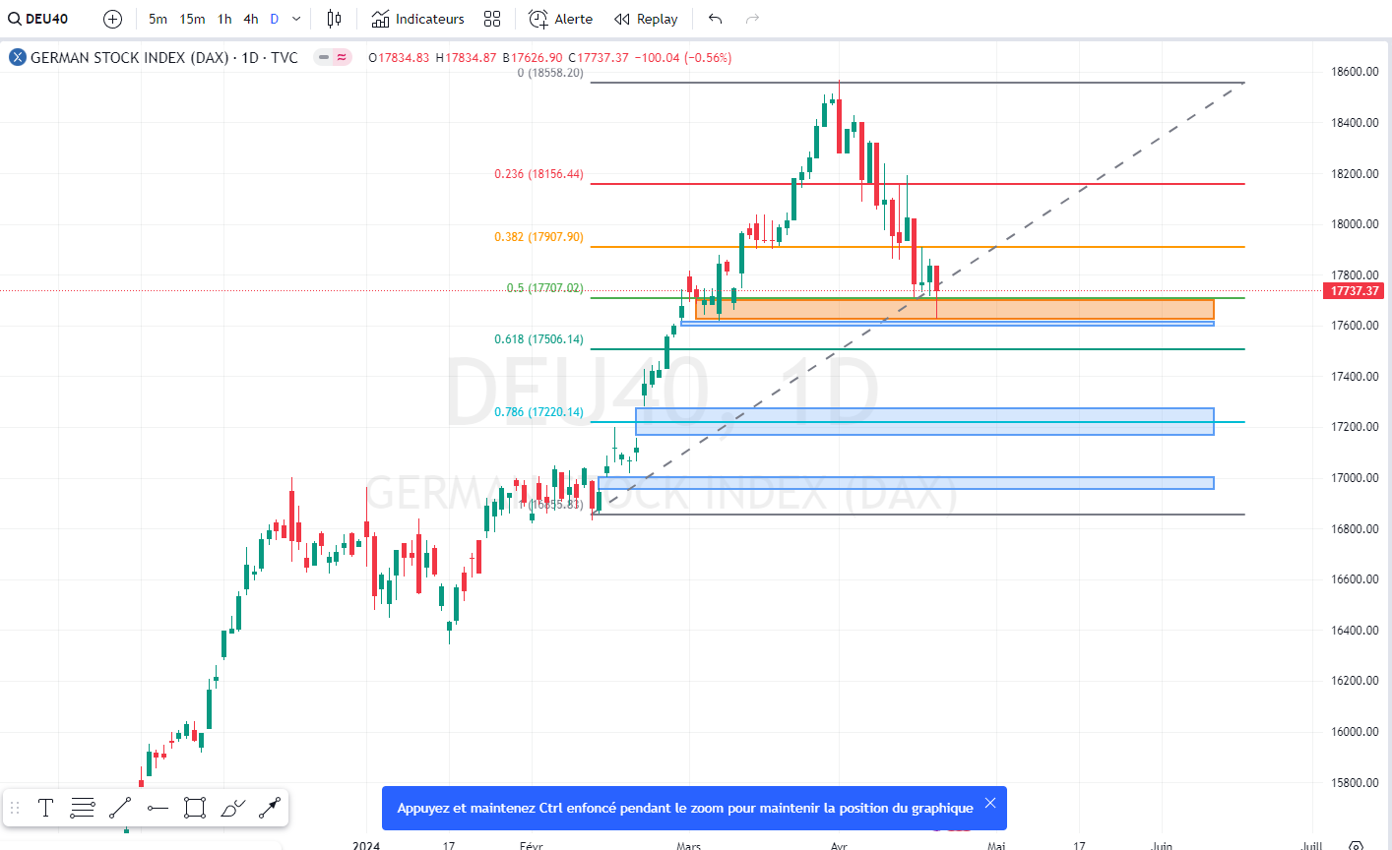Viewport: 1392px width, 850px height.
Task: Click the Open value 17834.83 in the legend
Action: point(403,58)
